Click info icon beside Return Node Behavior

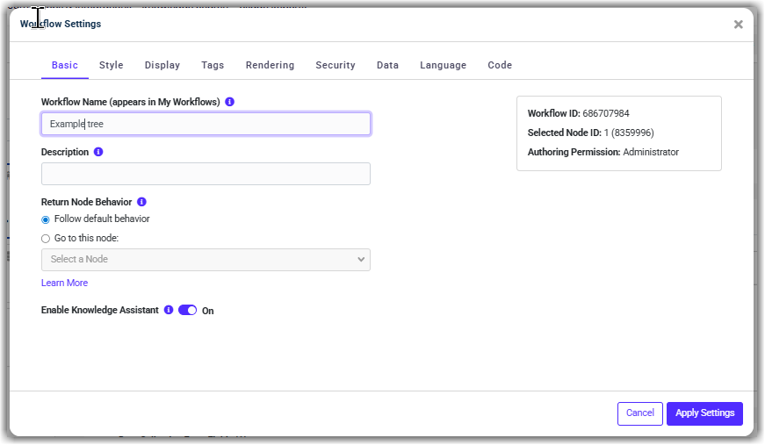click(141, 202)
